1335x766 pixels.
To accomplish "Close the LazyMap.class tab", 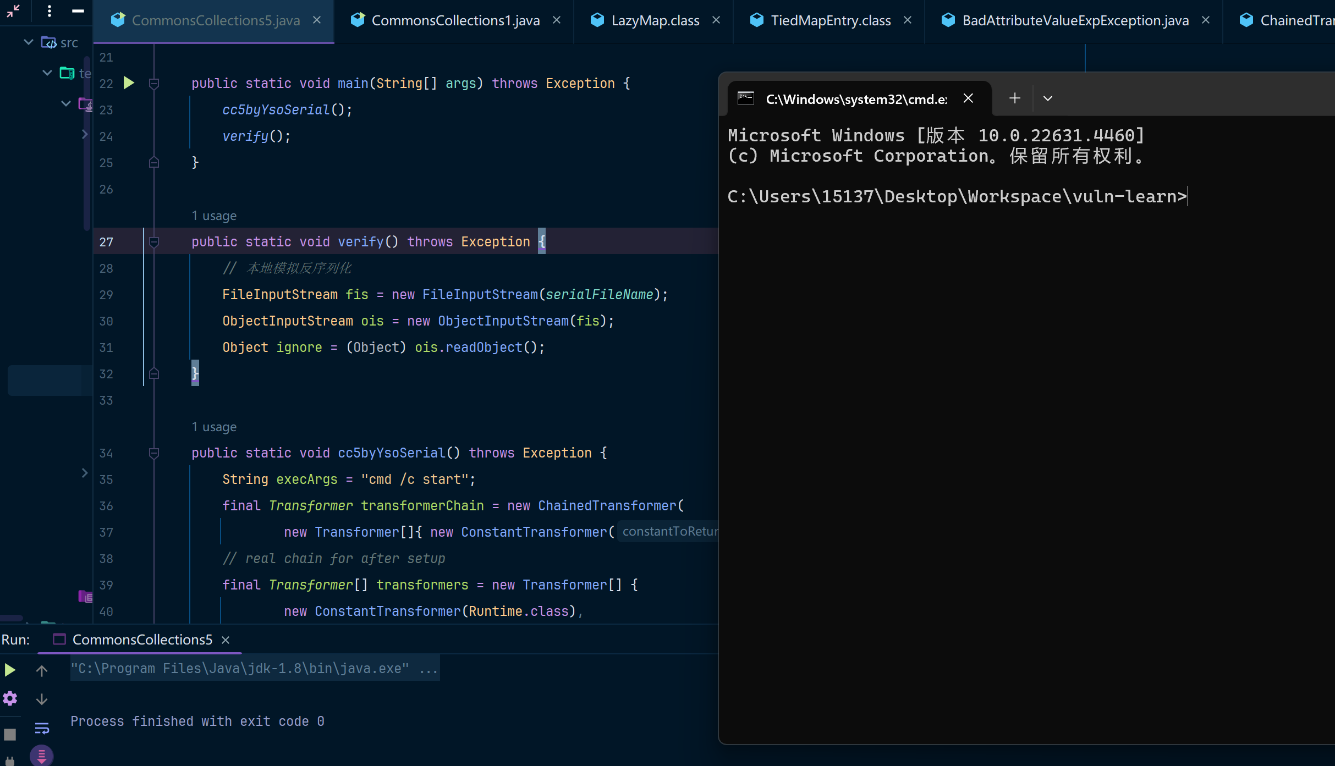I will point(716,20).
